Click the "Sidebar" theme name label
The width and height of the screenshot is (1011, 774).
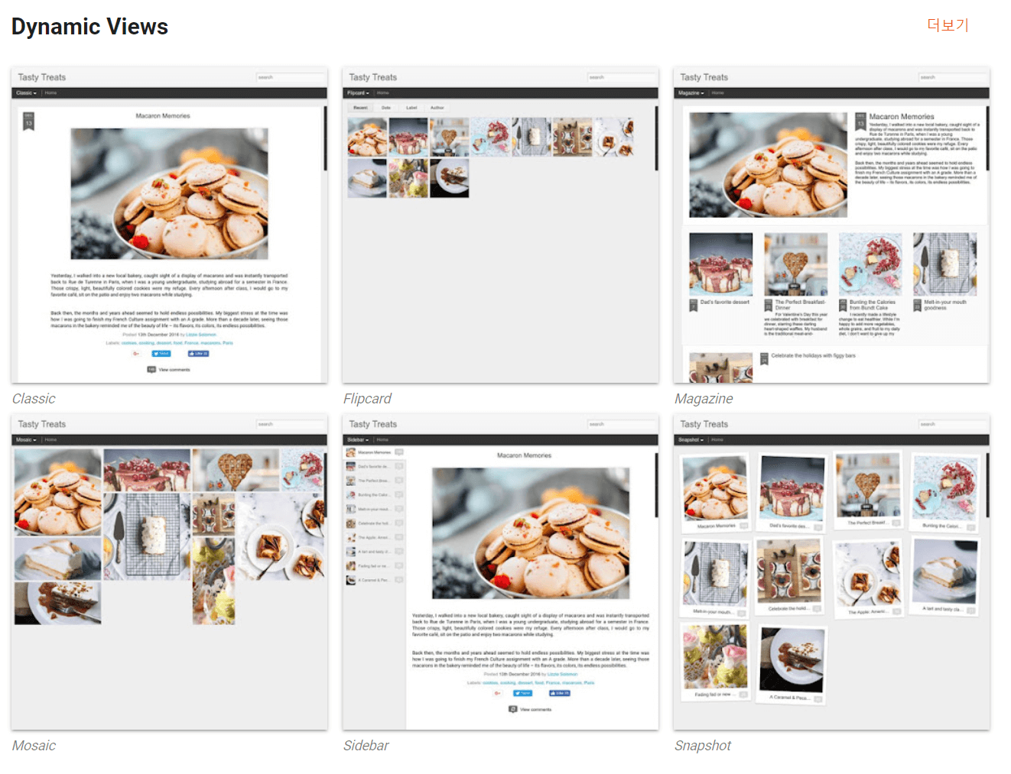[366, 746]
